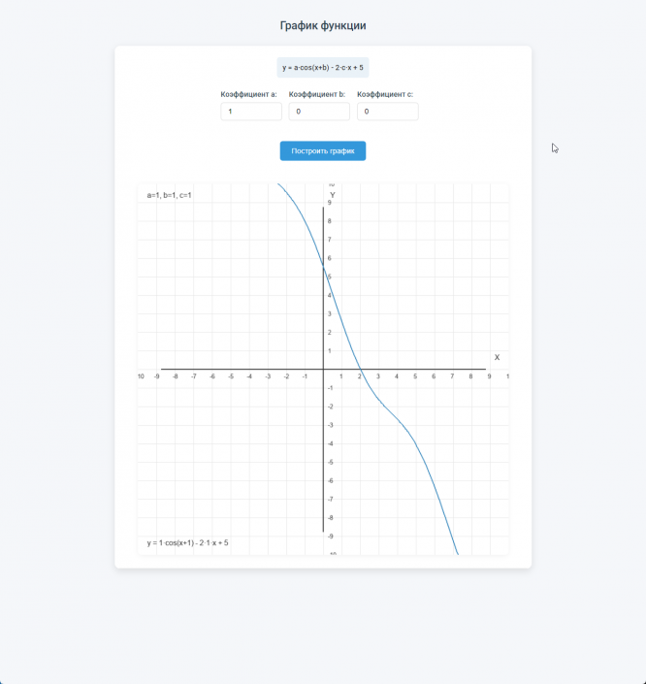
Task: Click the 5 tick label on the X axis
Action: tap(415, 376)
